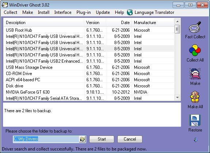The image size is (210, 153).
Task: Open the Make menu
Action: [27, 12]
